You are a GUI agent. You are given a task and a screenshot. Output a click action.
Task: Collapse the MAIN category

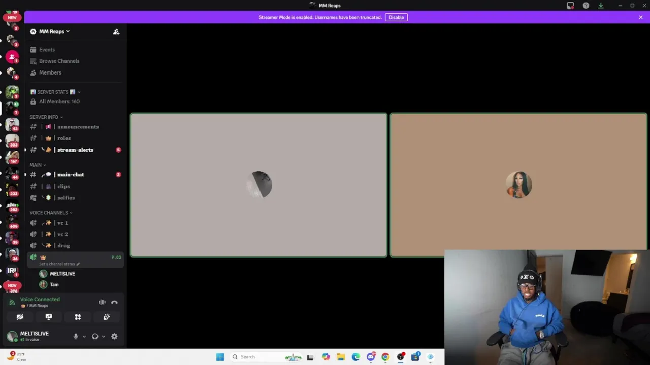tap(38, 165)
